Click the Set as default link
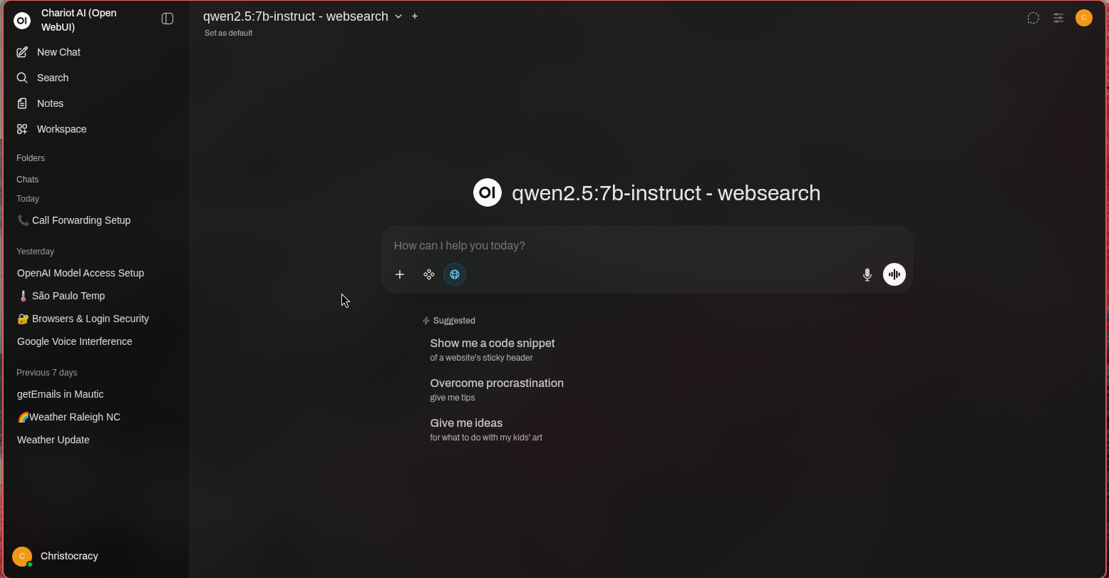 228,33
